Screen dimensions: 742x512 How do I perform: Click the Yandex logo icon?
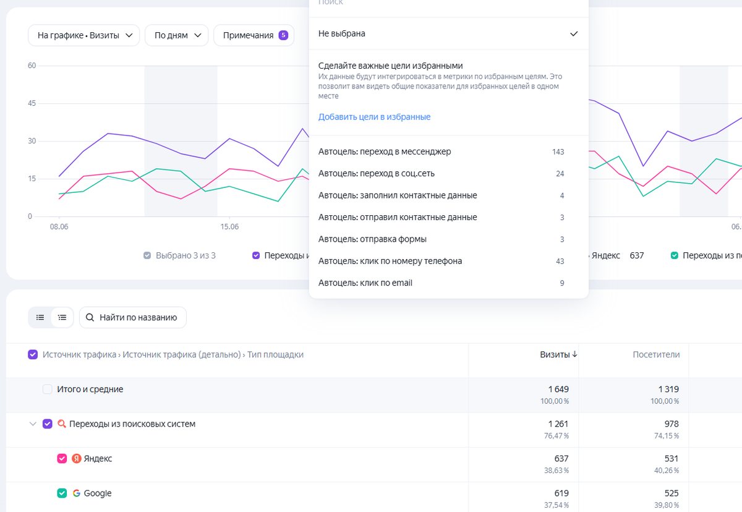click(x=77, y=459)
